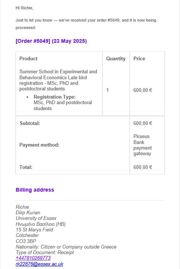
Task: Click the Hi Richie greeting line
Action: [24, 8]
